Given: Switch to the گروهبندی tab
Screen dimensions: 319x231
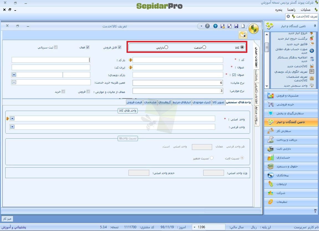Looking at the screenshot, I should pyautogui.click(x=164, y=102).
